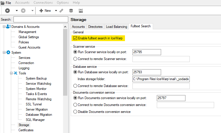The image size is (221, 133).
Task: Switch to the Accounts tab in Storage
Action: tap(78, 27)
